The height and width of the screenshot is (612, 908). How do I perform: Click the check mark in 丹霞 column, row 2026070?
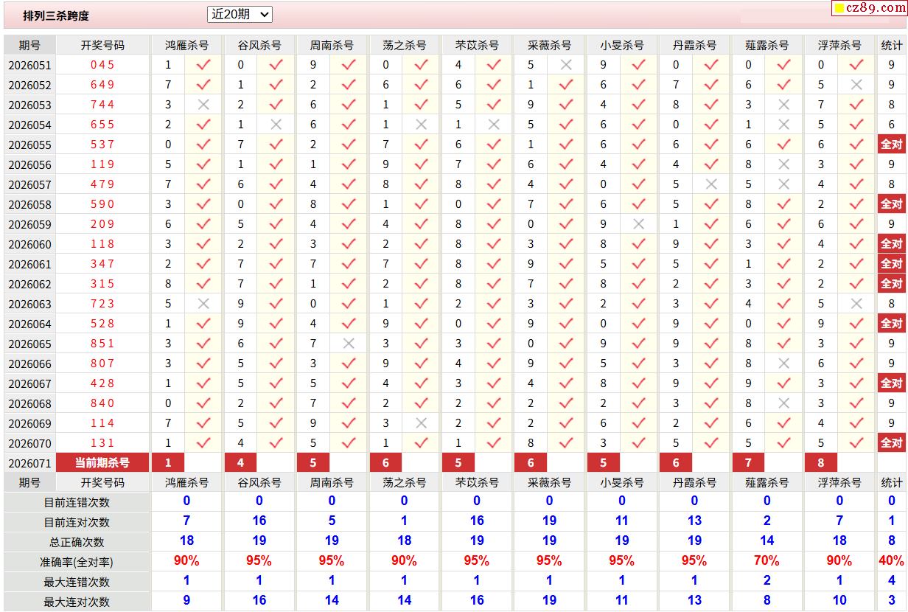point(711,443)
